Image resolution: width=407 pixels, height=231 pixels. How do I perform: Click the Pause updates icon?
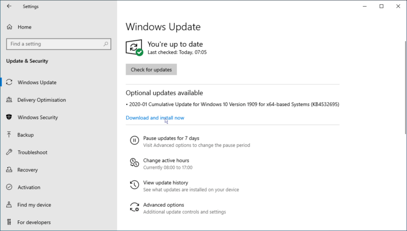(x=135, y=140)
